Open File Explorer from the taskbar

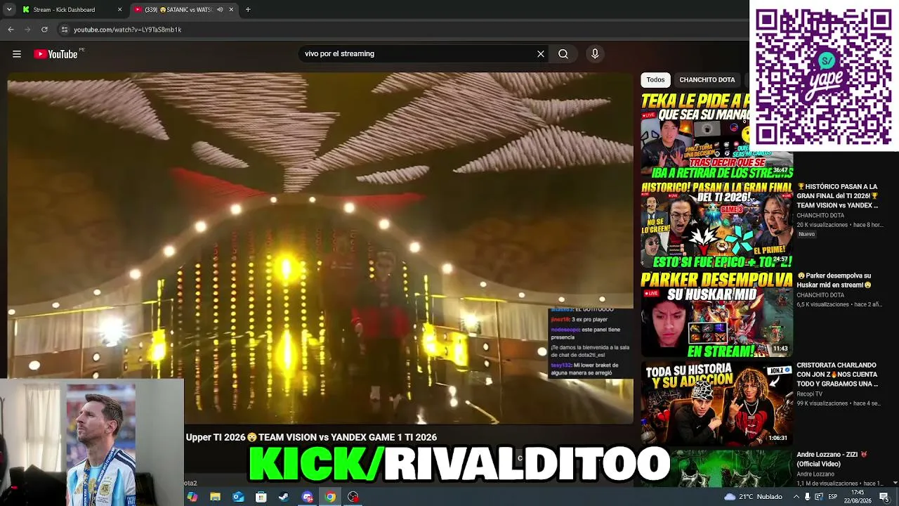(215, 497)
